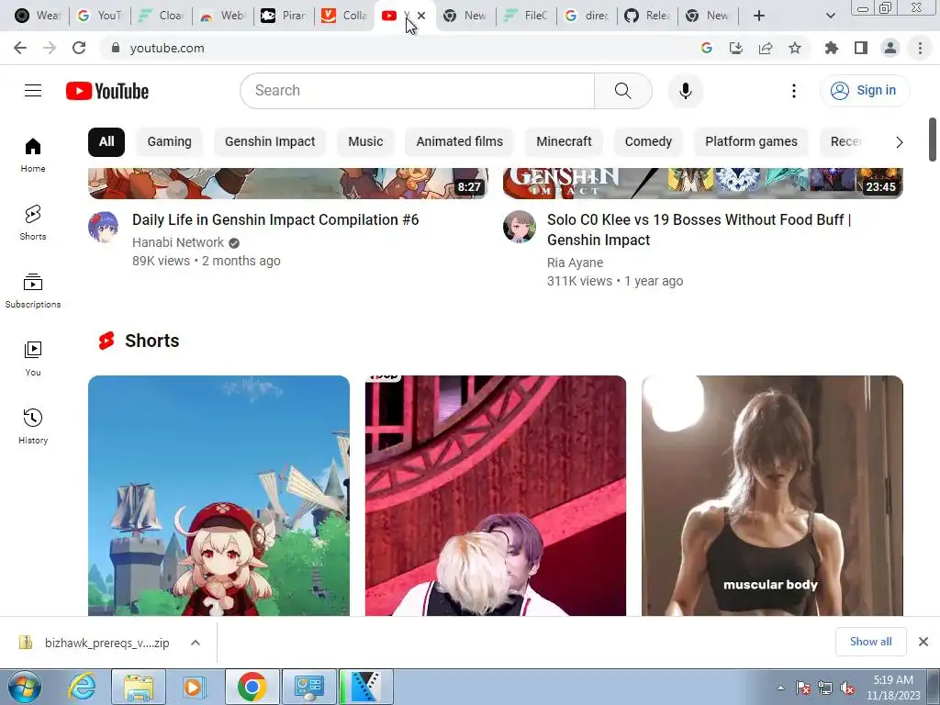Open Ria Ayane channel name
This screenshot has width=940, height=705.
[x=575, y=263]
